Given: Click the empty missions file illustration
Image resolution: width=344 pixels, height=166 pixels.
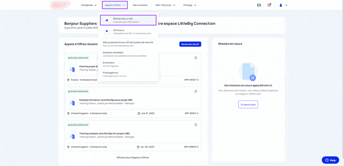Looking at the screenshot, I should coord(248,71).
